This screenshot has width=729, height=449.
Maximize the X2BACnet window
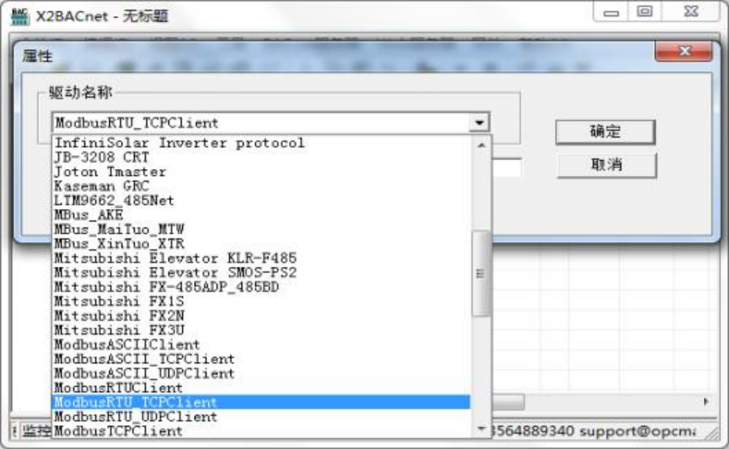coord(644,12)
